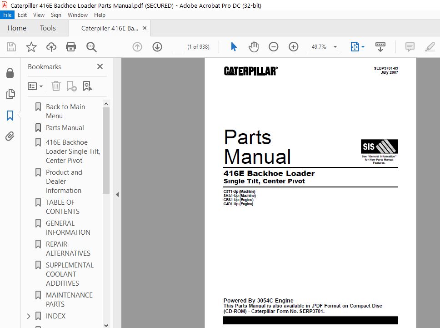Find the current bookmark icon
Viewport: 440px width, 328px height.
87,86
